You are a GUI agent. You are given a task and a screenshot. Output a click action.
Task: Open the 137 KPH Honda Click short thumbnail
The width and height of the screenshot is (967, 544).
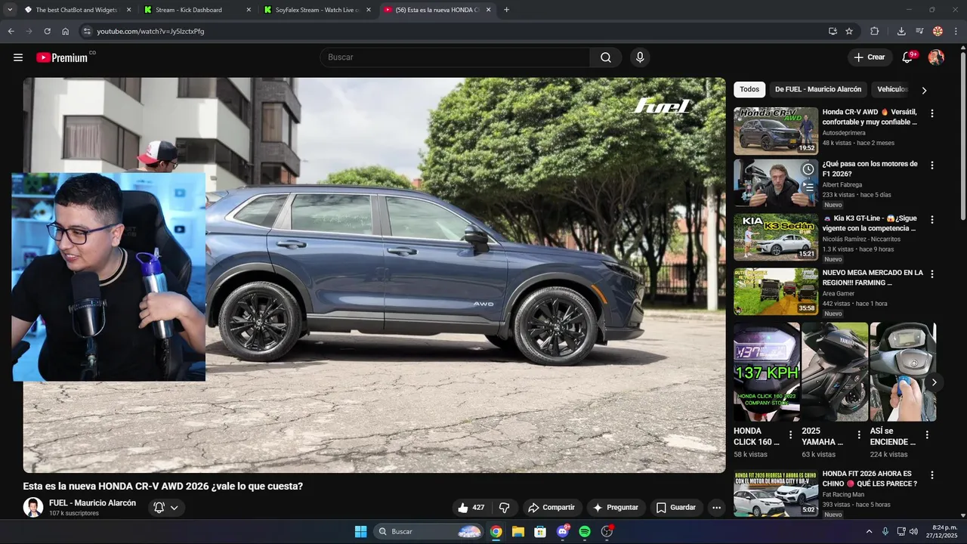[767, 372]
